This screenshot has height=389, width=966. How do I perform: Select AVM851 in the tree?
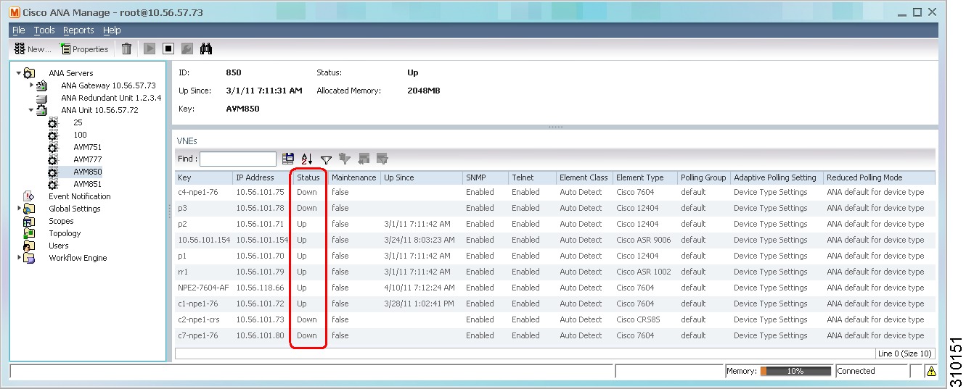[x=88, y=184]
